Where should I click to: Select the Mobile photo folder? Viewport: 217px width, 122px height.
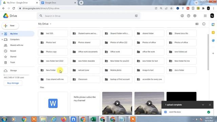[x=117, y=70]
